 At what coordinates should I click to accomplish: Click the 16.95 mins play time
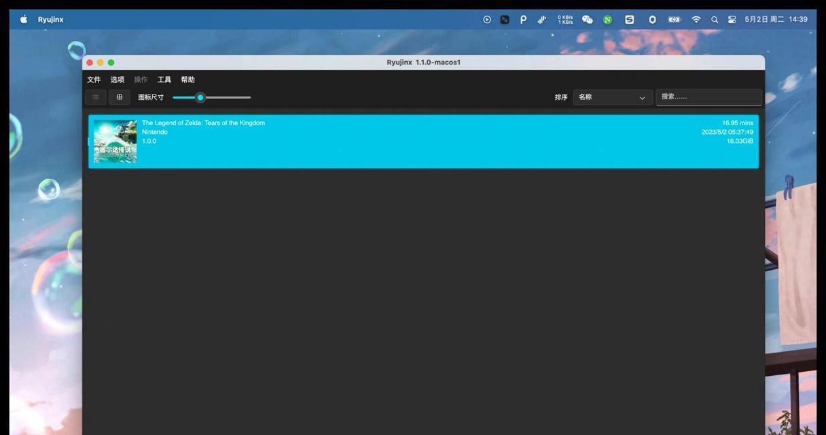[x=738, y=123]
